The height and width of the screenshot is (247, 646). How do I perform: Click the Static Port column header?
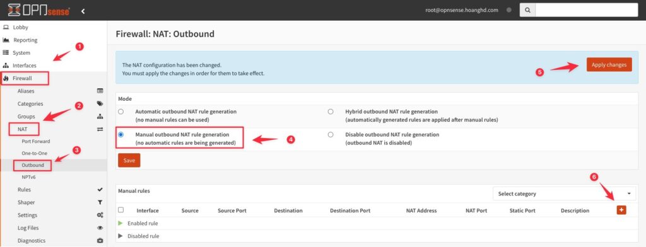point(522,210)
